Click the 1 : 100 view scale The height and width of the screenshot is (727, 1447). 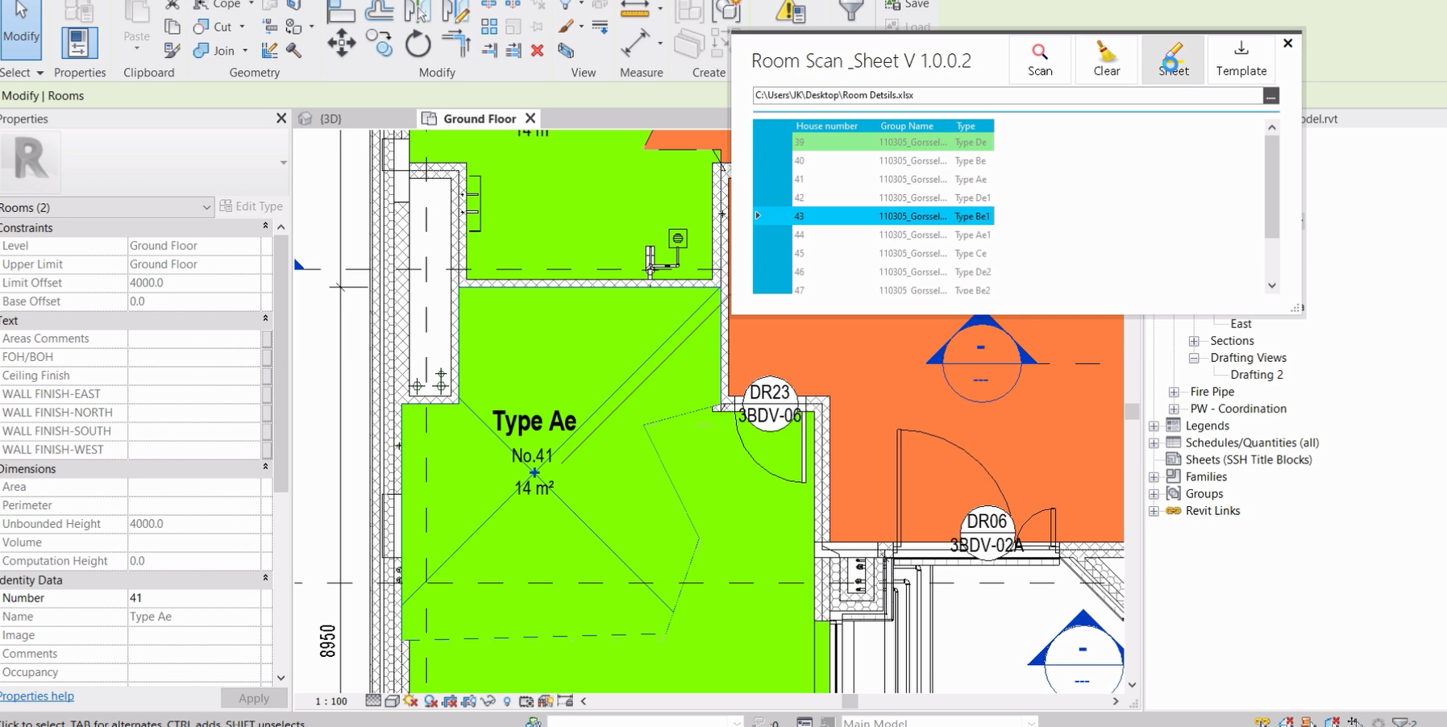point(331,701)
